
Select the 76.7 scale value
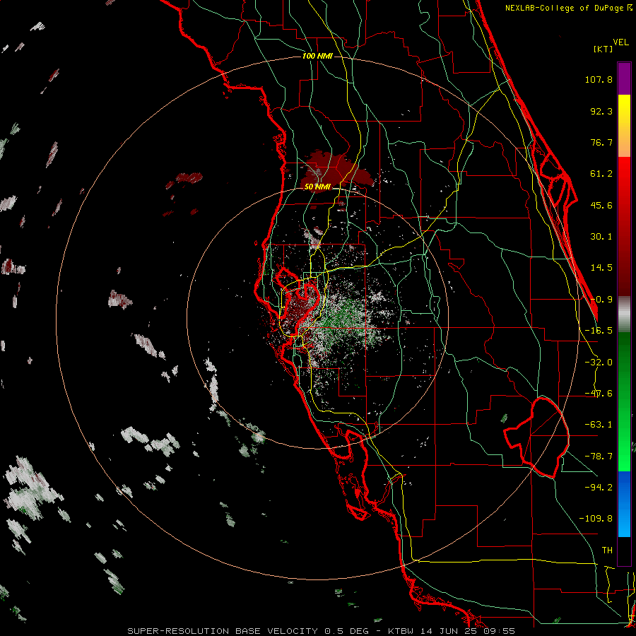[x=601, y=142]
